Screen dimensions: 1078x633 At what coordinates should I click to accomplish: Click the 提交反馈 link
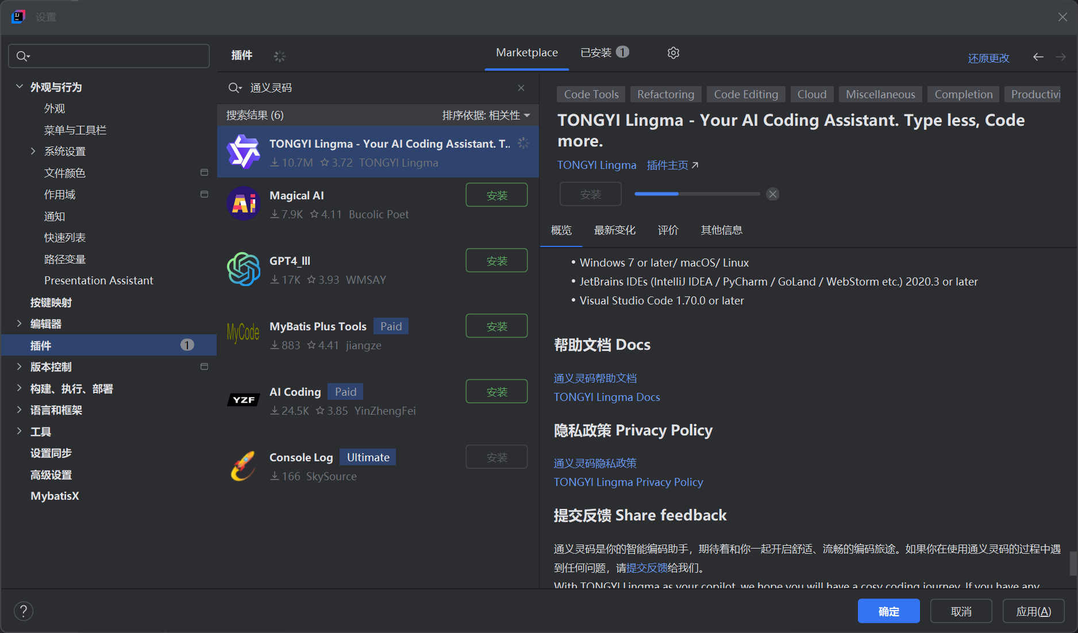pyautogui.click(x=646, y=568)
